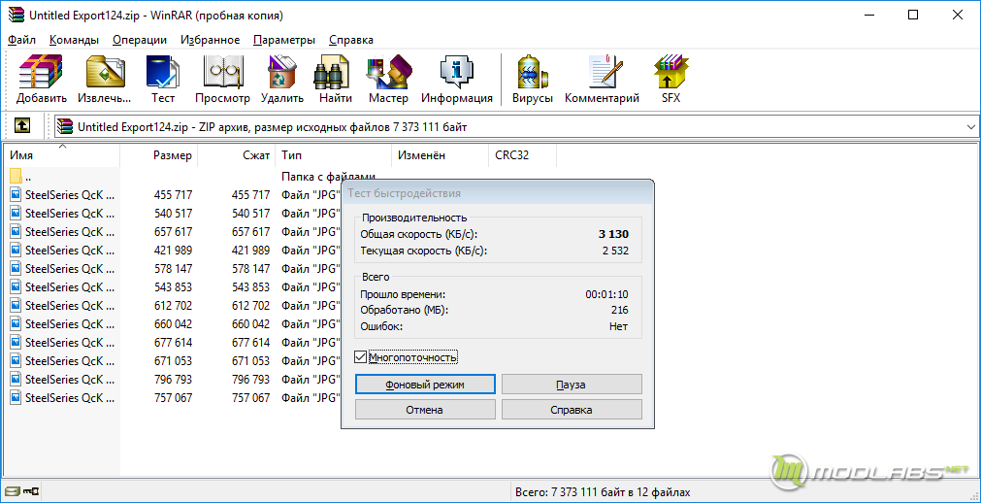Click the Пауза button

tap(572, 385)
